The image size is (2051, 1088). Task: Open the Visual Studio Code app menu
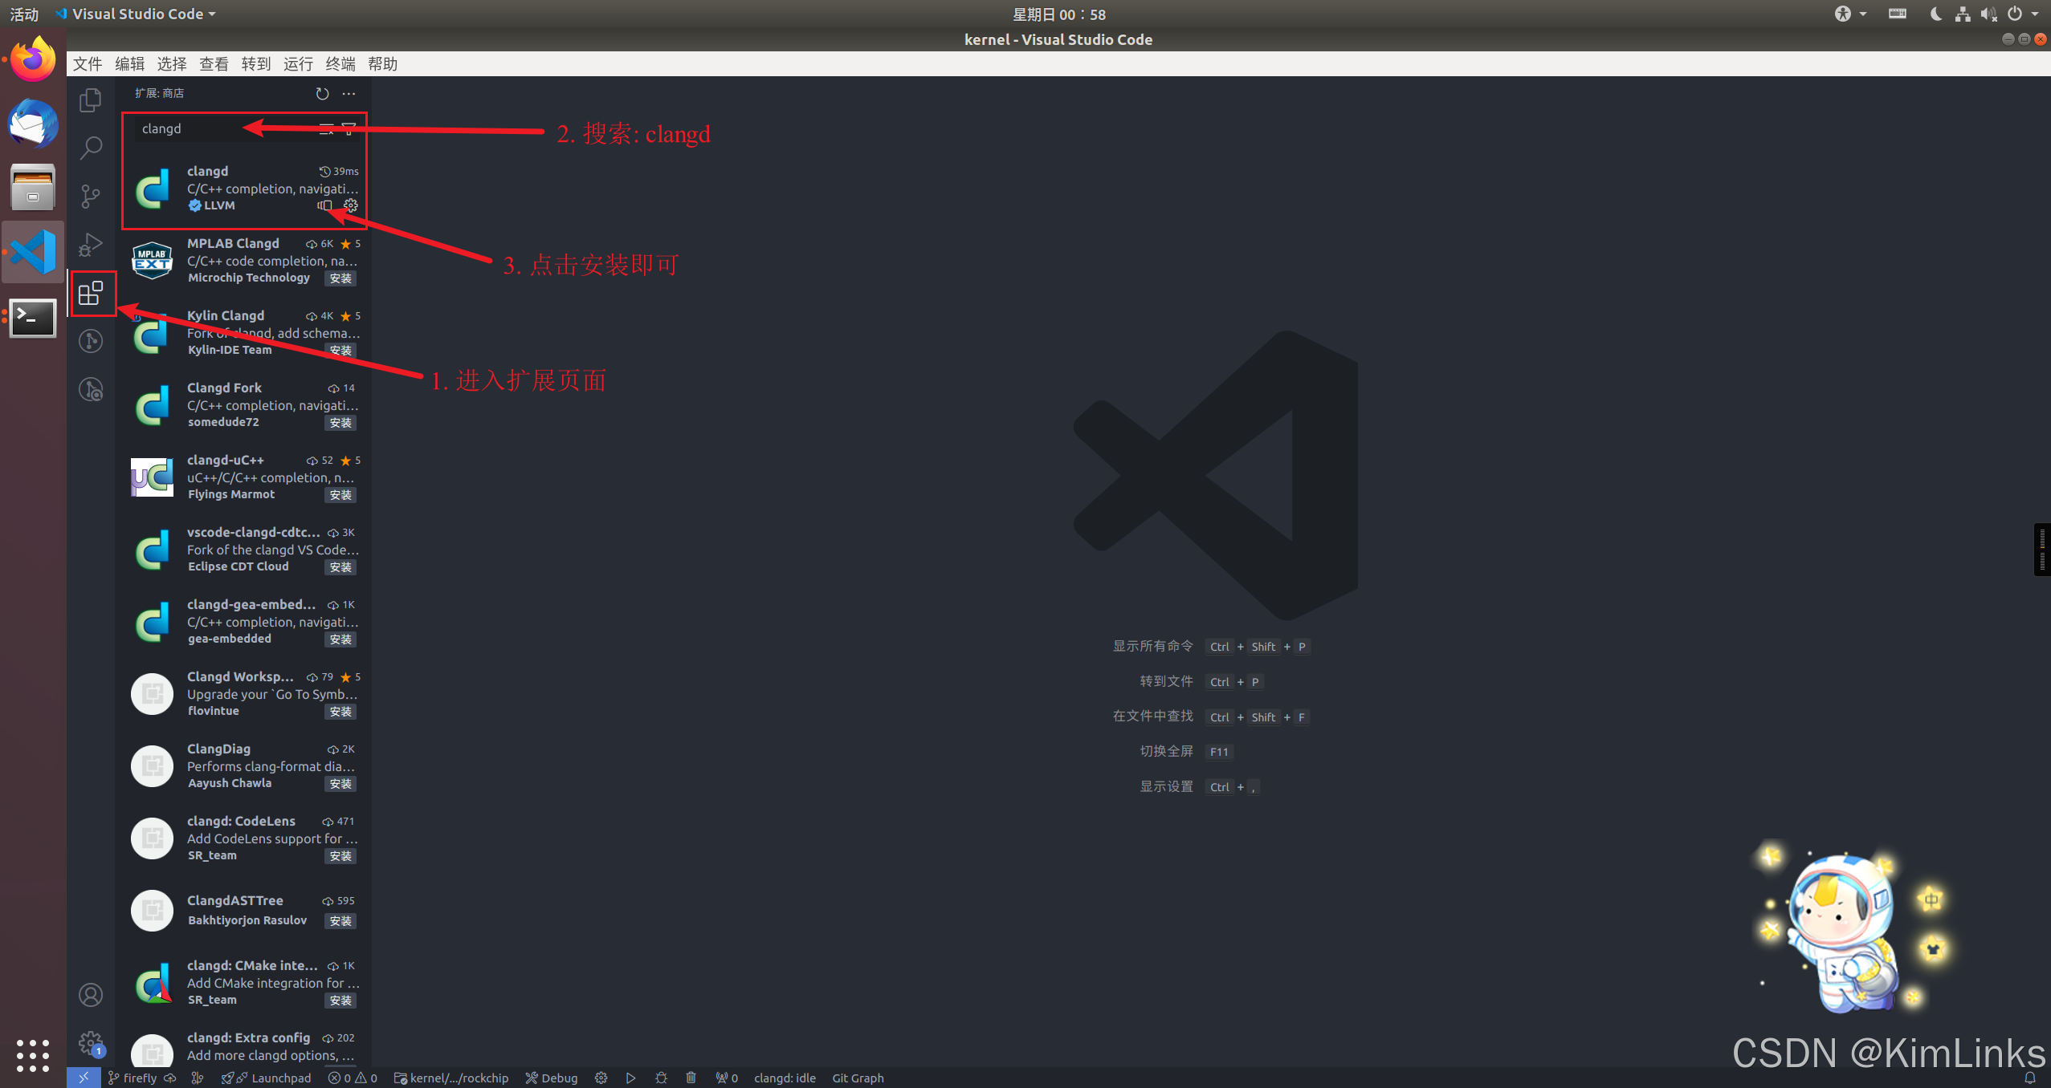pos(137,14)
